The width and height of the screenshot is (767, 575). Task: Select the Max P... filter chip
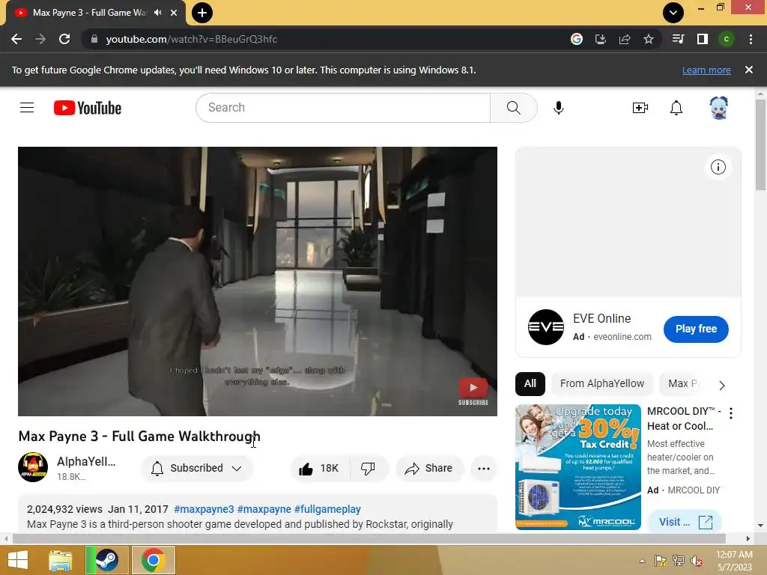click(x=683, y=384)
